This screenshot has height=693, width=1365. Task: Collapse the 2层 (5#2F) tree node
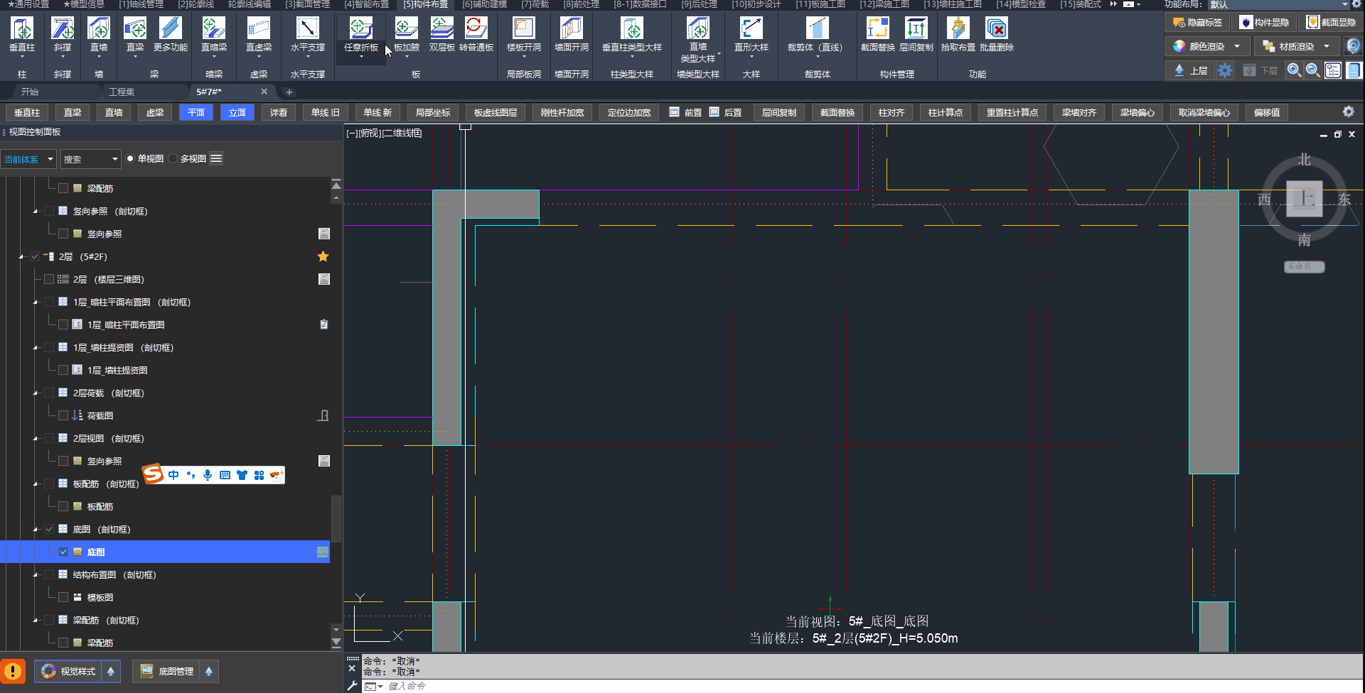(21, 257)
